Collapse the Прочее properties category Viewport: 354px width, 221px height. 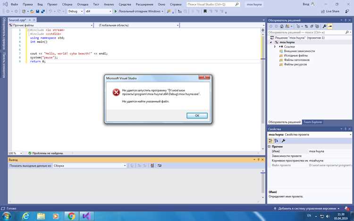click(x=269, y=147)
